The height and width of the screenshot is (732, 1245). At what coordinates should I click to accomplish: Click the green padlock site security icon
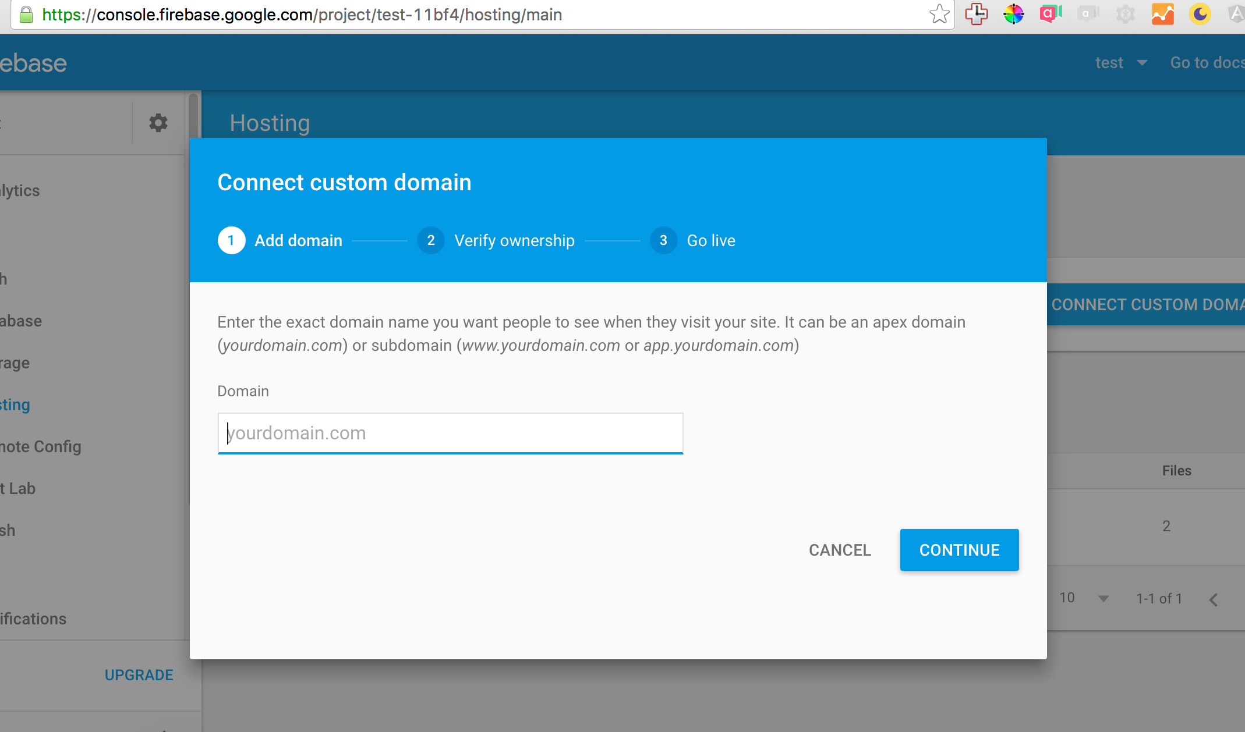[26, 14]
